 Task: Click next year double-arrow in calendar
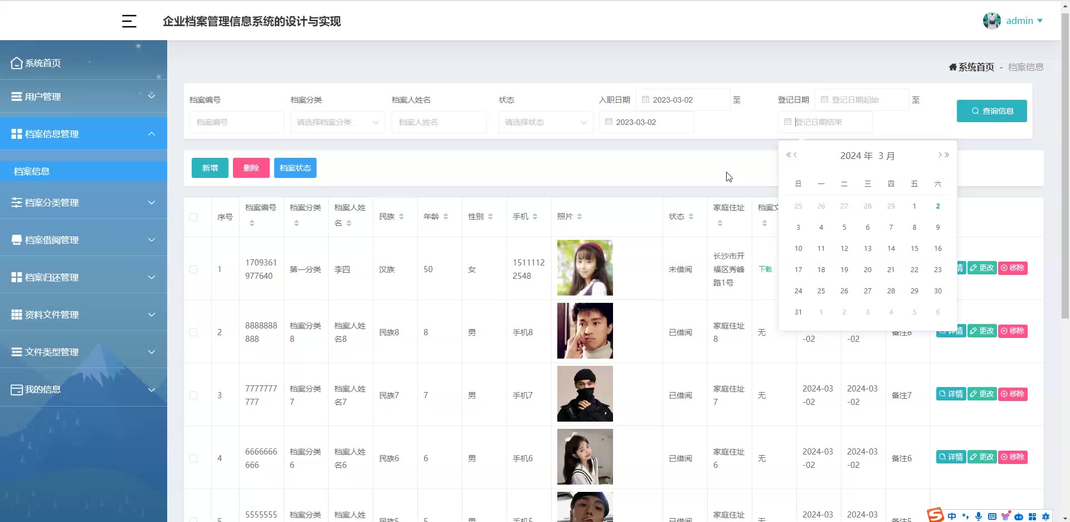947,155
